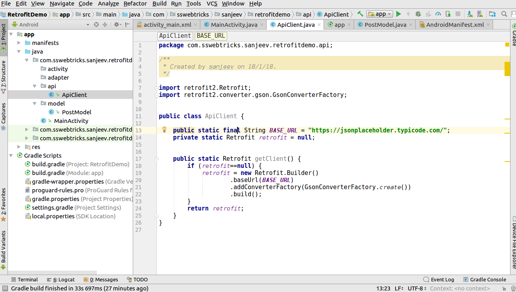Open Project panel gear settings icon
Screen dimensions: 516x292
pos(117,24)
